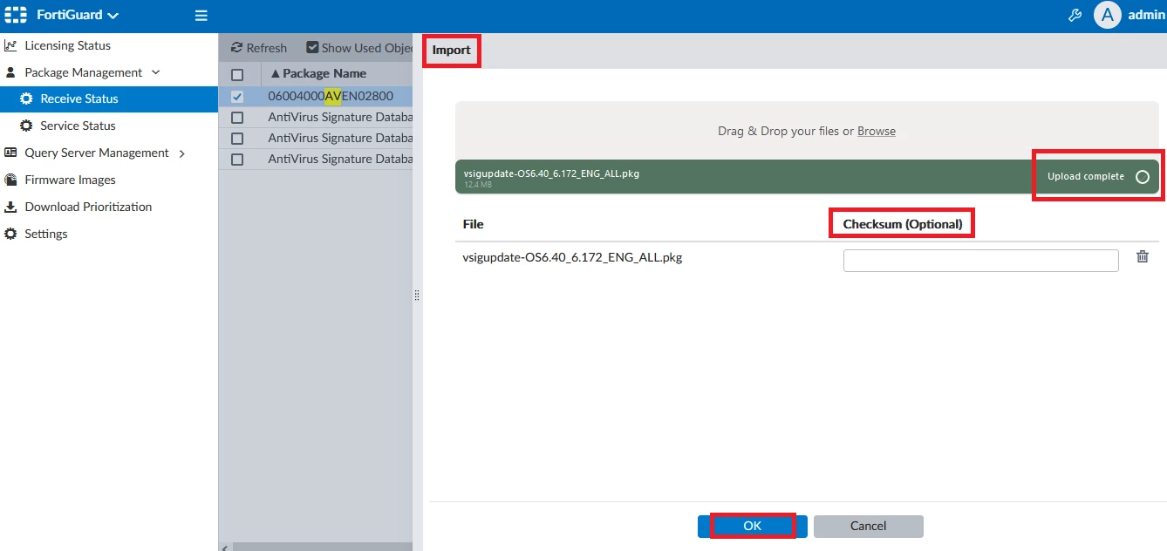1167x551 pixels.
Task: Click first AntiVirus Signature Database row text
Action: (x=340, y=117)
